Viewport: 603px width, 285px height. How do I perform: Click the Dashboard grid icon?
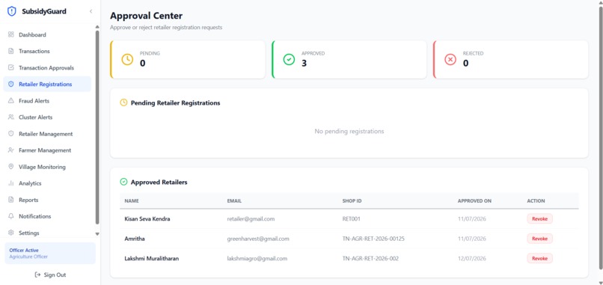click(x=10, y=34)
